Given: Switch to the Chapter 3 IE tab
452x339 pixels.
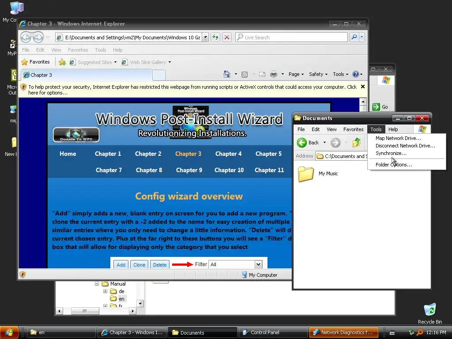Looking at the screenshot, I should 87,75.
